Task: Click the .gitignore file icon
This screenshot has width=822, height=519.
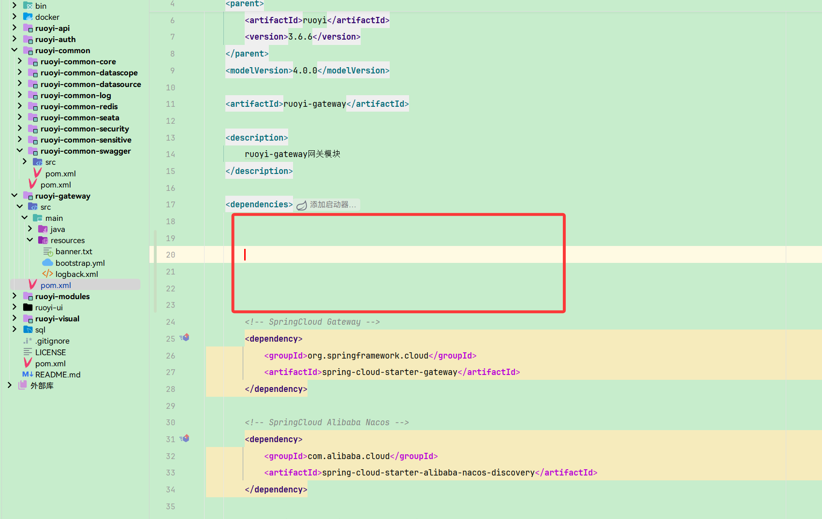Action: coord(27,341)
